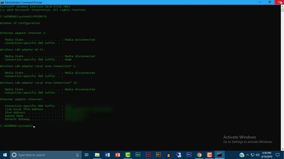284x159 pixels.
Task: Click the 'Link-local IPv6 Address' line
Action: pos(34,109)
